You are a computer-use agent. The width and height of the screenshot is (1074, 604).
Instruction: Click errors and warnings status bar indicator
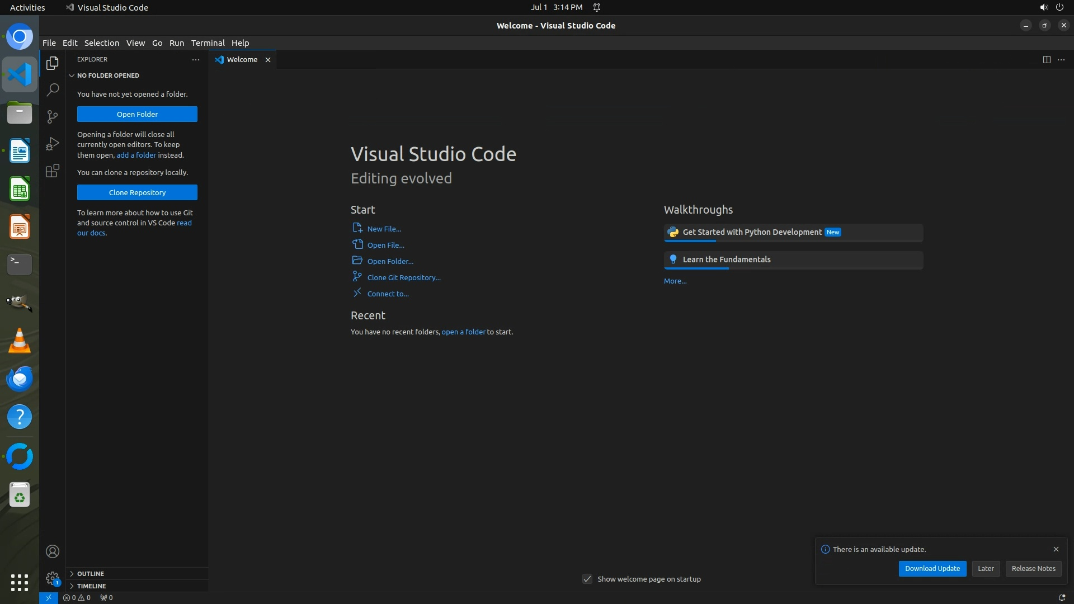tap(77, 597)
